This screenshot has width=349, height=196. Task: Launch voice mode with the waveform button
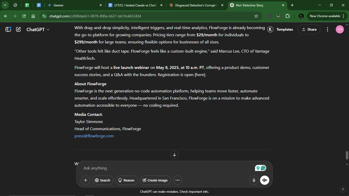tap(265, 180)
